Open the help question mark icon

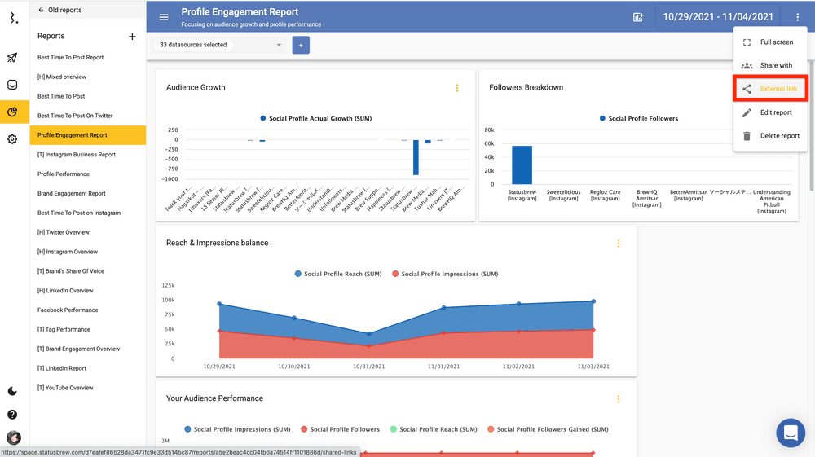[x=12, y=415]
